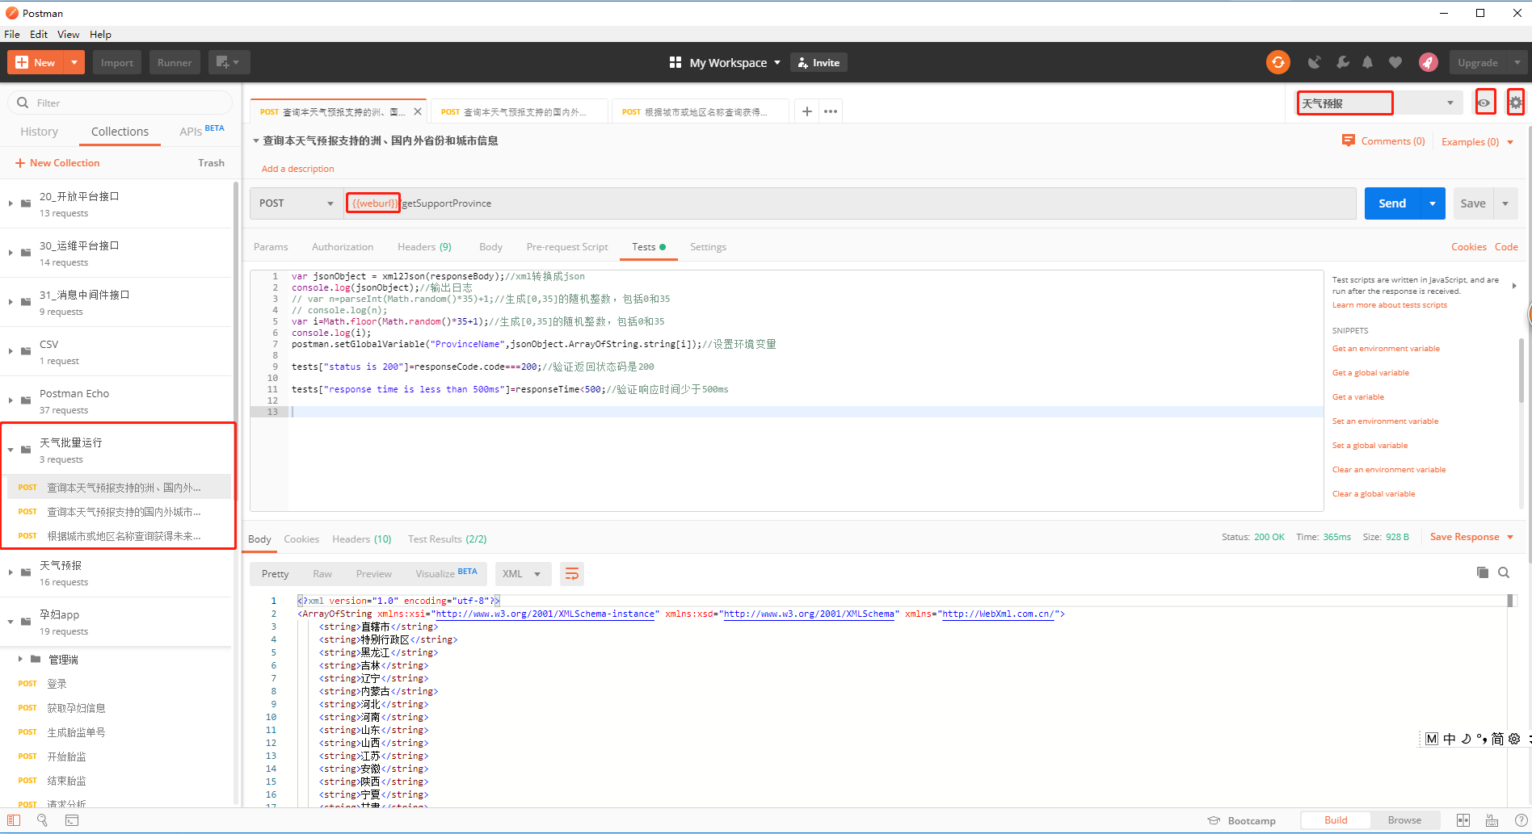Open the help question mark icon
The image size is (1532, 834).
[1521, 820]
